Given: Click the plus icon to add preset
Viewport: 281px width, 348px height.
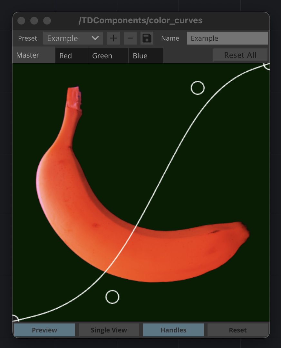Looking at the screenshot, I should (x=113, y=38).
